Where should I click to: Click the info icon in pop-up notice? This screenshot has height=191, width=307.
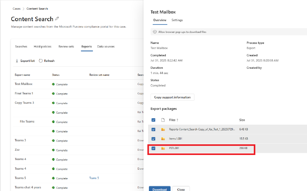[155, 32]
